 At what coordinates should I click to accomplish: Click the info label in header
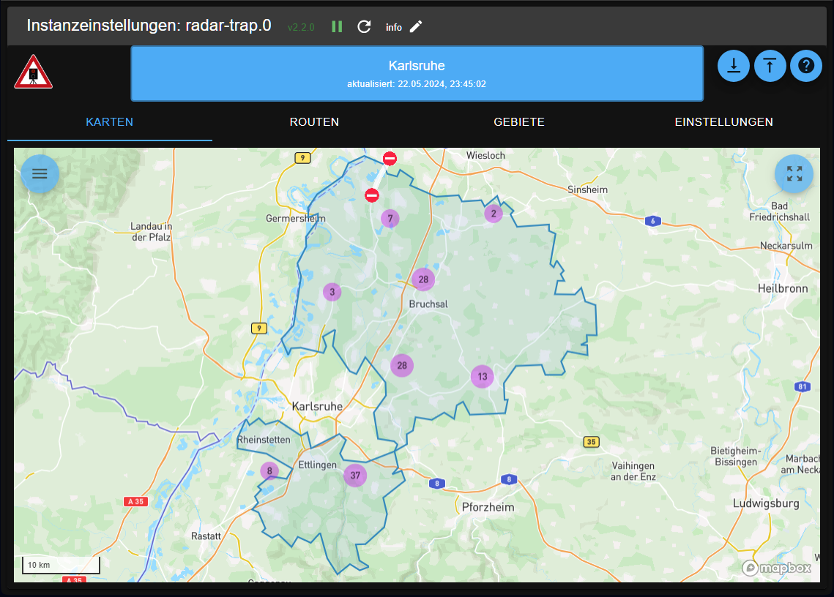point(394,27)
